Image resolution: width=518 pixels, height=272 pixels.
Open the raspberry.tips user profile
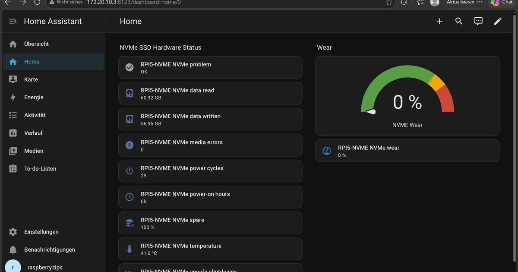[x=53, y=267]
